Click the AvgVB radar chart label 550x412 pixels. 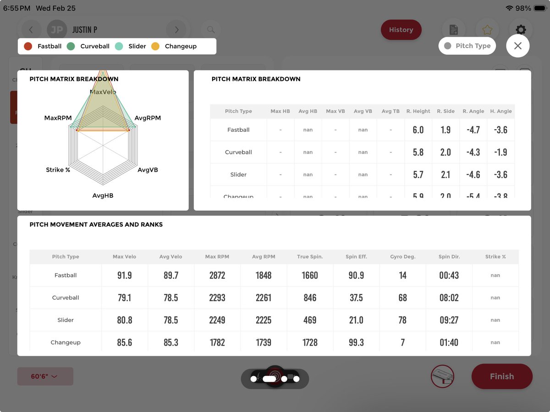(148, 170)
